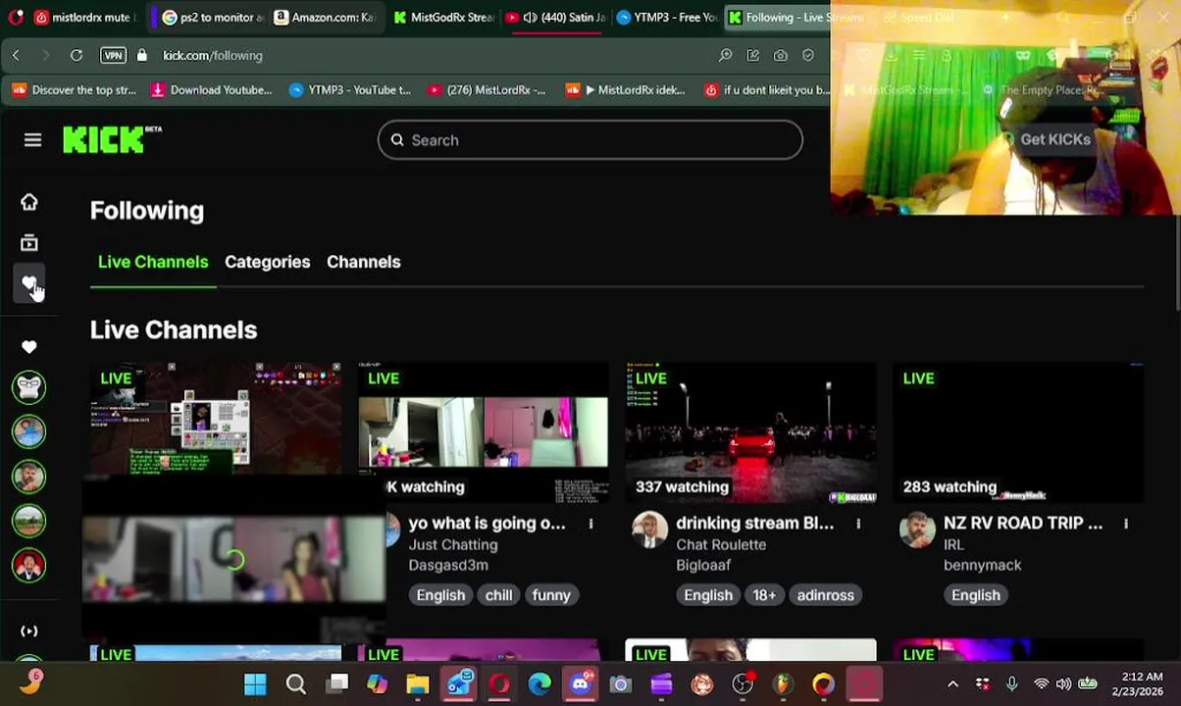Image resolution: width=1181 pixels, height=706 pixels.
Task: Click browser Forward arrow
Action: pyautogui.click(x=45, y=56)
